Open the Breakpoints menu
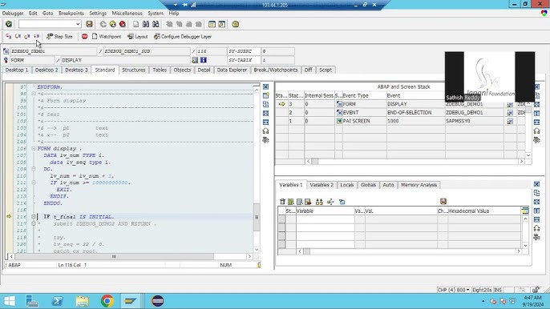Image resolution: width=550 pixels, height=309 pixels. pyautogui.click(x=71, y=14)
